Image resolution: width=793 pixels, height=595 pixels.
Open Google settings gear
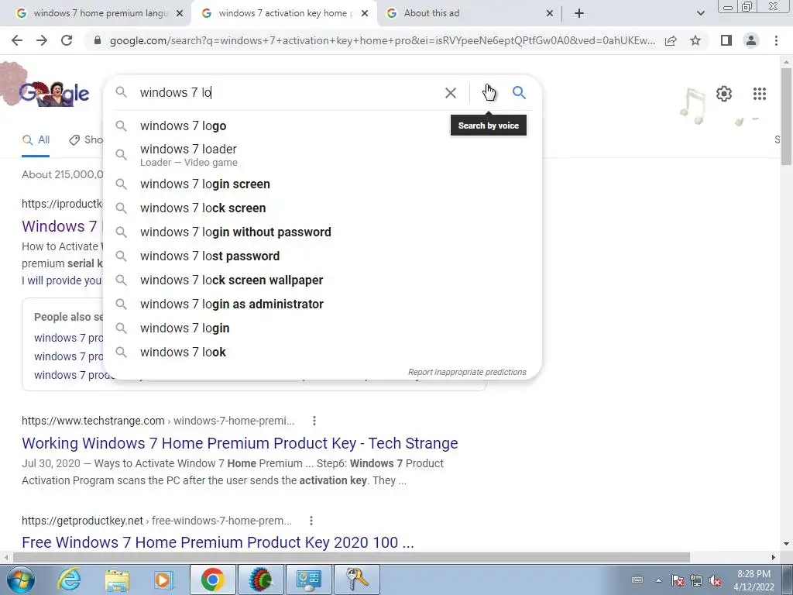(x=724, y=94)
